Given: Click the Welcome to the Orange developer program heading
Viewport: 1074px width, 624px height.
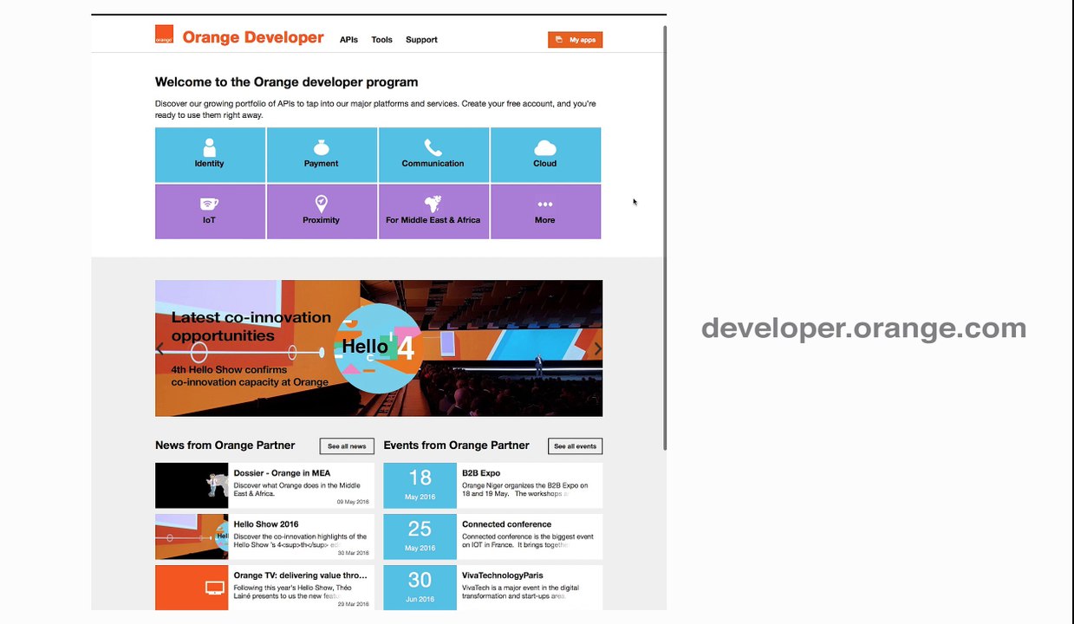Looking at the screenshot, I should tap(286, 82).
